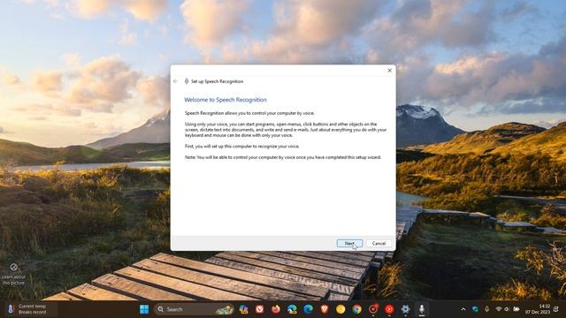Click the Cancel button in the wizard

pyautogui.click(x=379, y=244)
